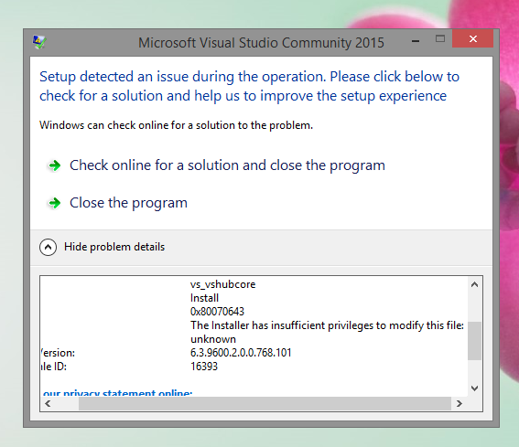Click the horizontal scroll right arrow
Viewport: 519px width, 447px height.
tap(460, 404)
